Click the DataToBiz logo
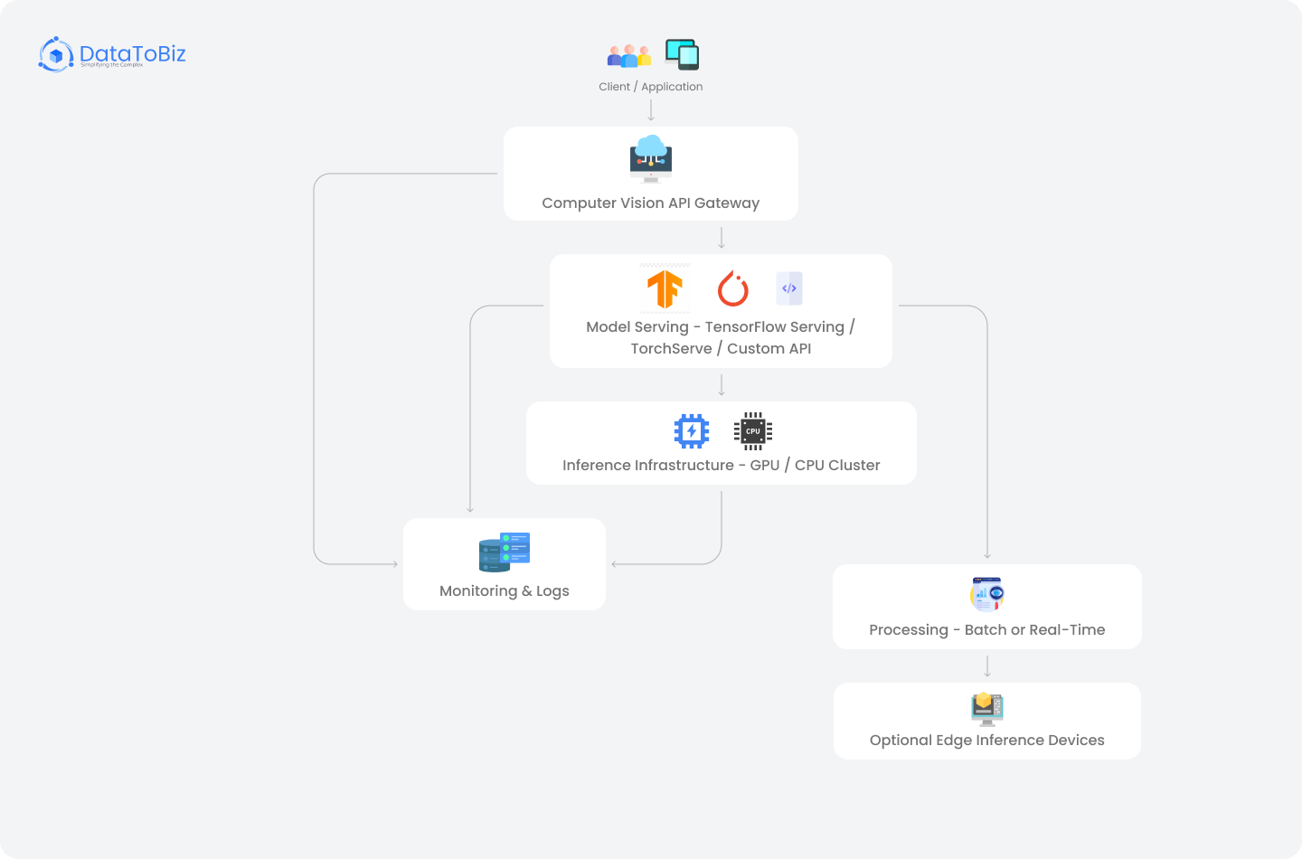Viewport: 1302px width, 859px height. point(112,54)
